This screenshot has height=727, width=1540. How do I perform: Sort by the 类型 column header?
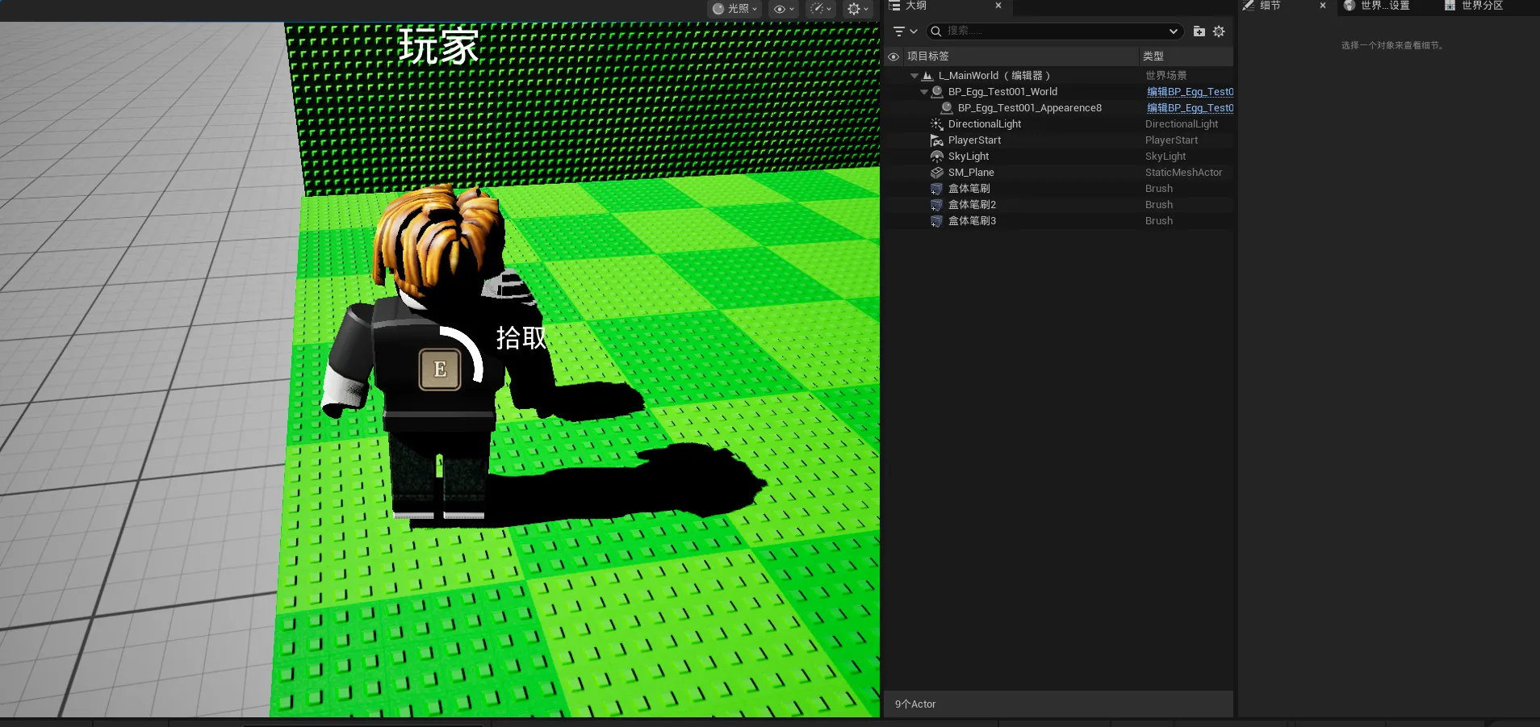click(x=1153, y=56)
